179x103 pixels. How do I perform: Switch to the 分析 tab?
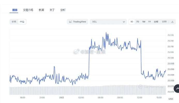click(x=63, y=10)
